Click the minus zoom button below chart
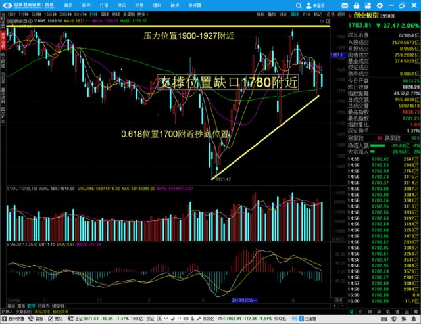 343,306
